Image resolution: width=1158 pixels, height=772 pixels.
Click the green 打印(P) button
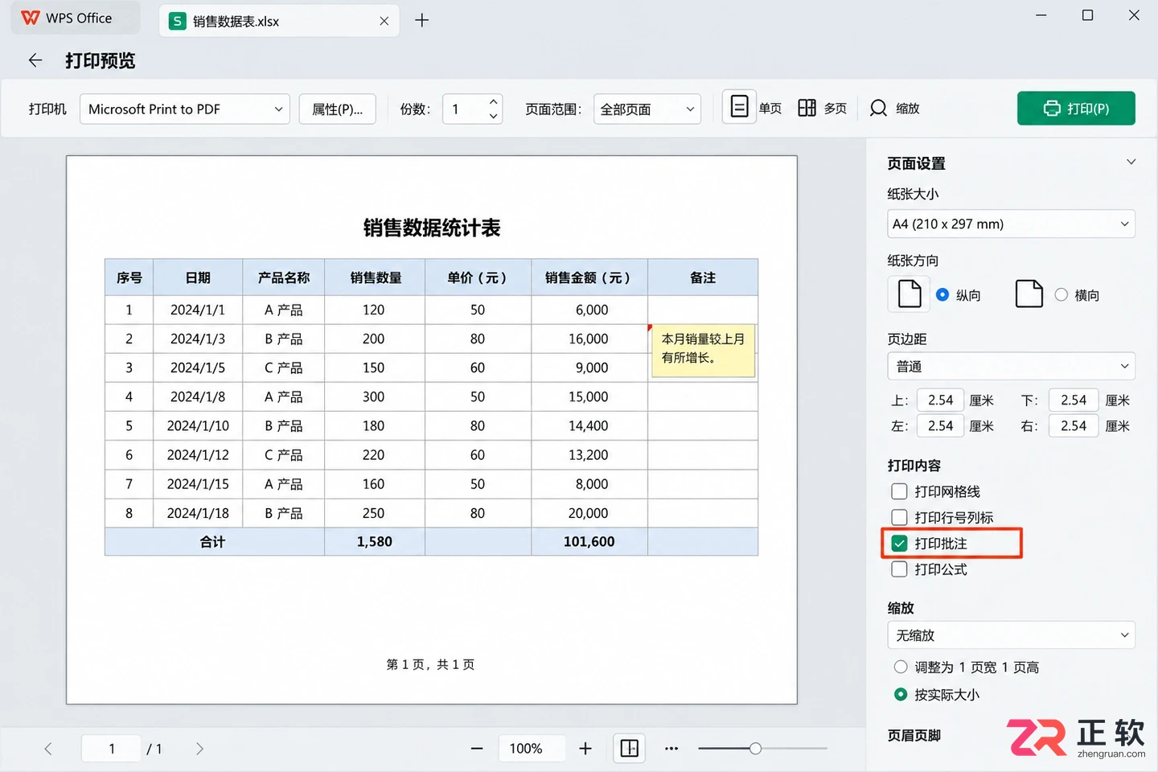(x=1076, y=109)
